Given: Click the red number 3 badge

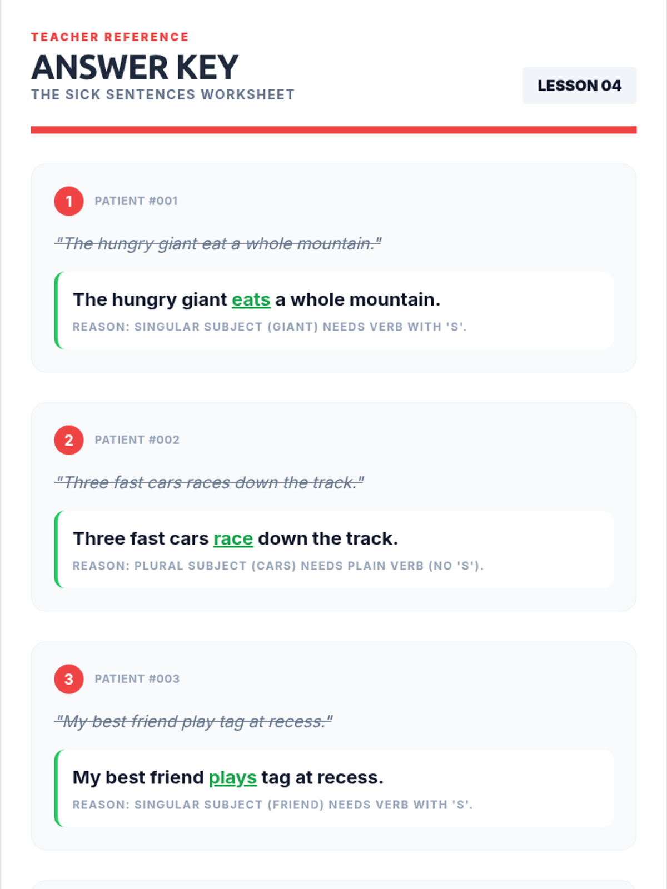Looking at the screenshot, I should [69, 679].
